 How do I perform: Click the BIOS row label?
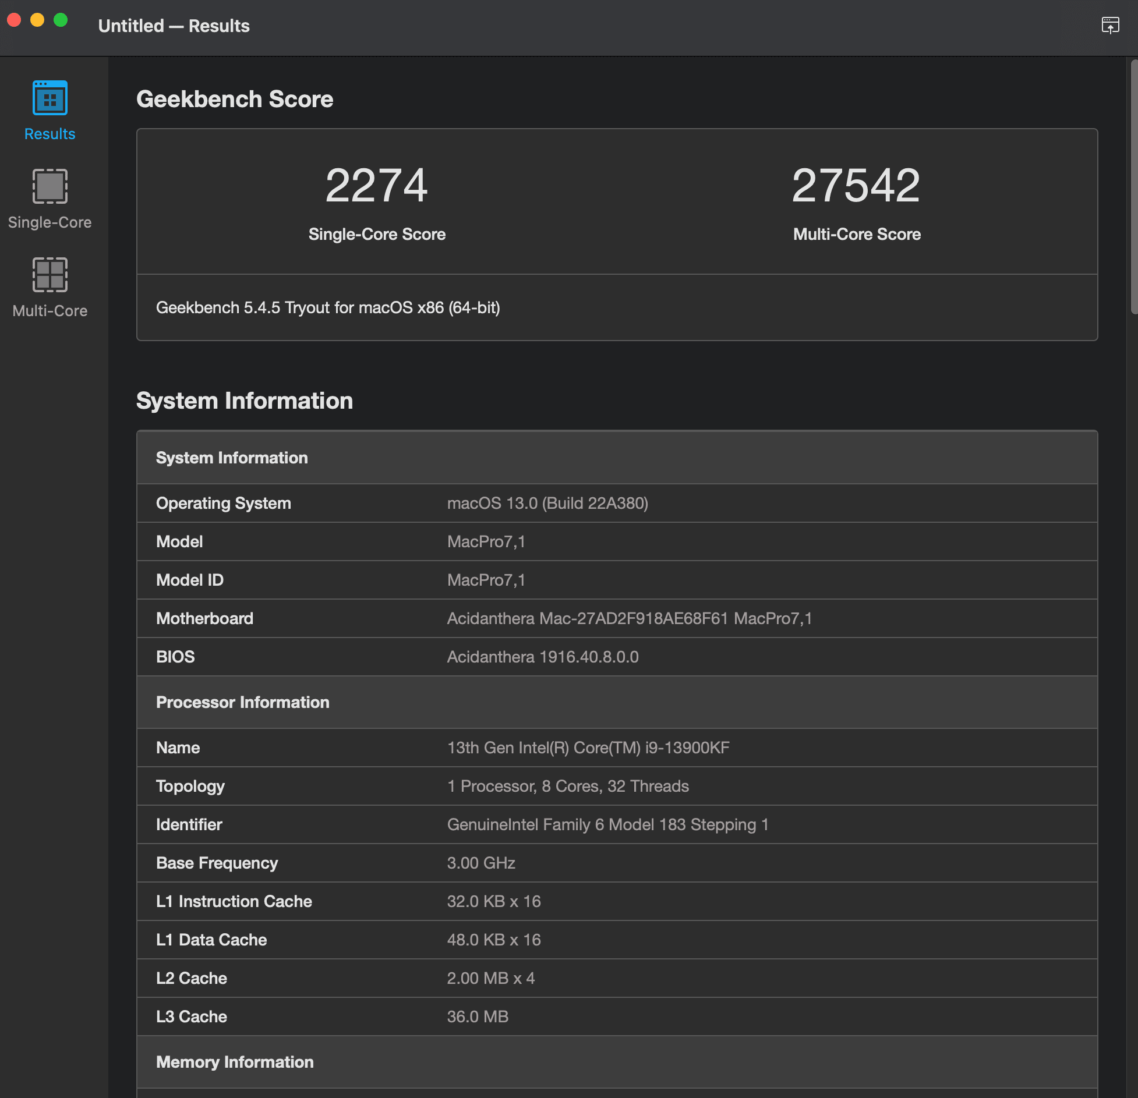click(x=175, y=657)
